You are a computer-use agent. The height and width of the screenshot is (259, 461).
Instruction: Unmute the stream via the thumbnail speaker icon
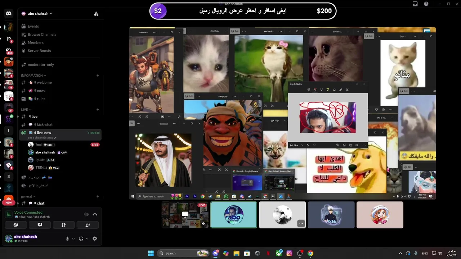tap(203, 223)
